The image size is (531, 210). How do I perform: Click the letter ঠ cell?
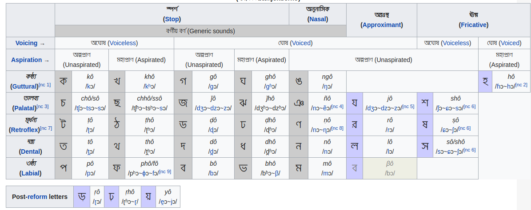[x=117, y=125]
